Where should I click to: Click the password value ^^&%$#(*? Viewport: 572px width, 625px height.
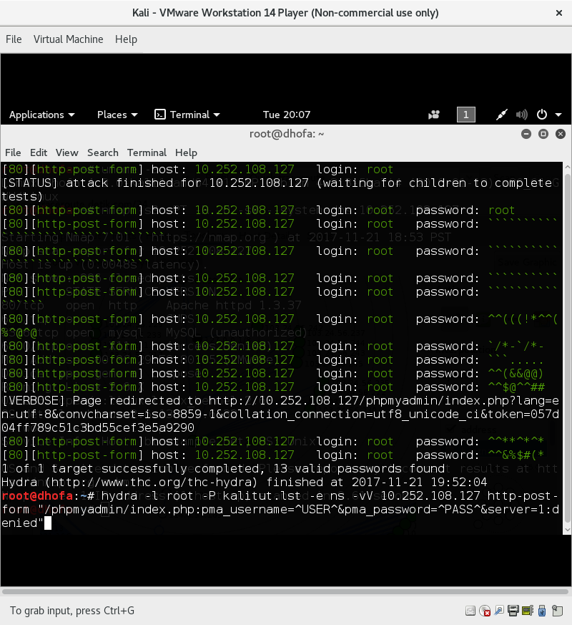(516, 455)
